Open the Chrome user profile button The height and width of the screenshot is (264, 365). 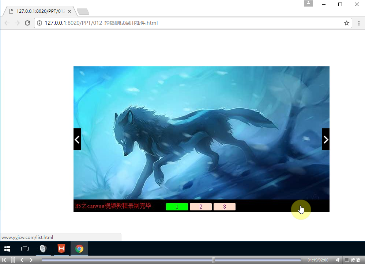point(308,3)
